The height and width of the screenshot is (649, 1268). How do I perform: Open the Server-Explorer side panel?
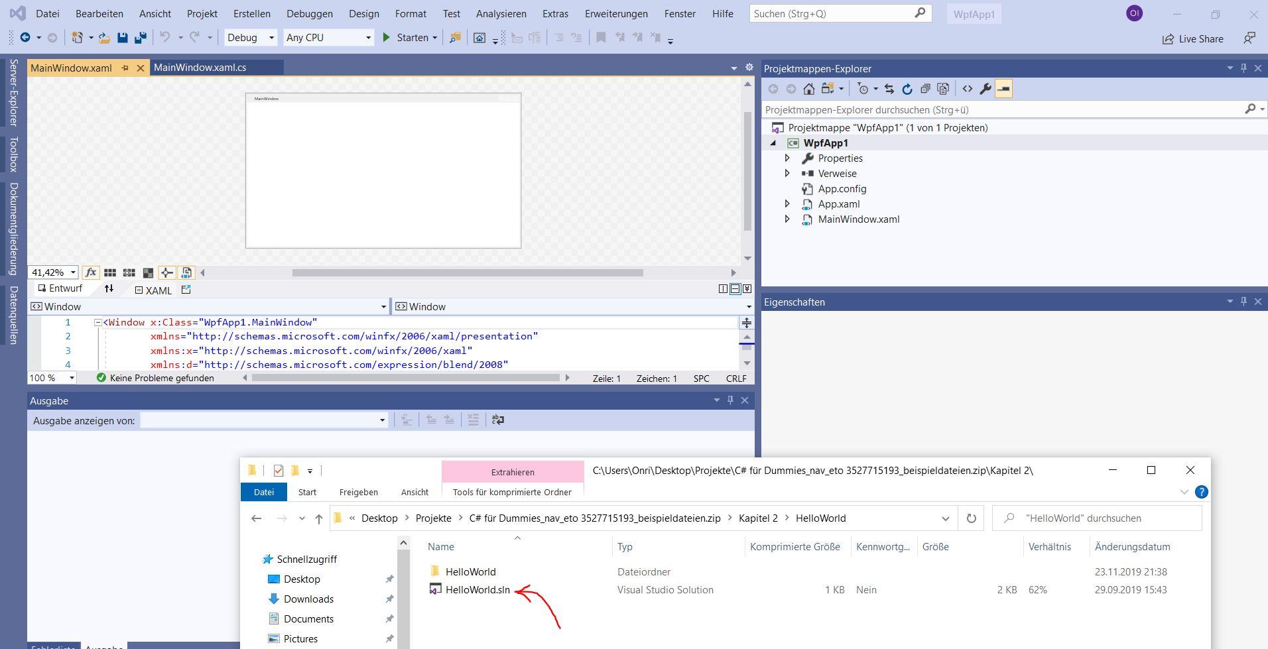tap(13, 92)
